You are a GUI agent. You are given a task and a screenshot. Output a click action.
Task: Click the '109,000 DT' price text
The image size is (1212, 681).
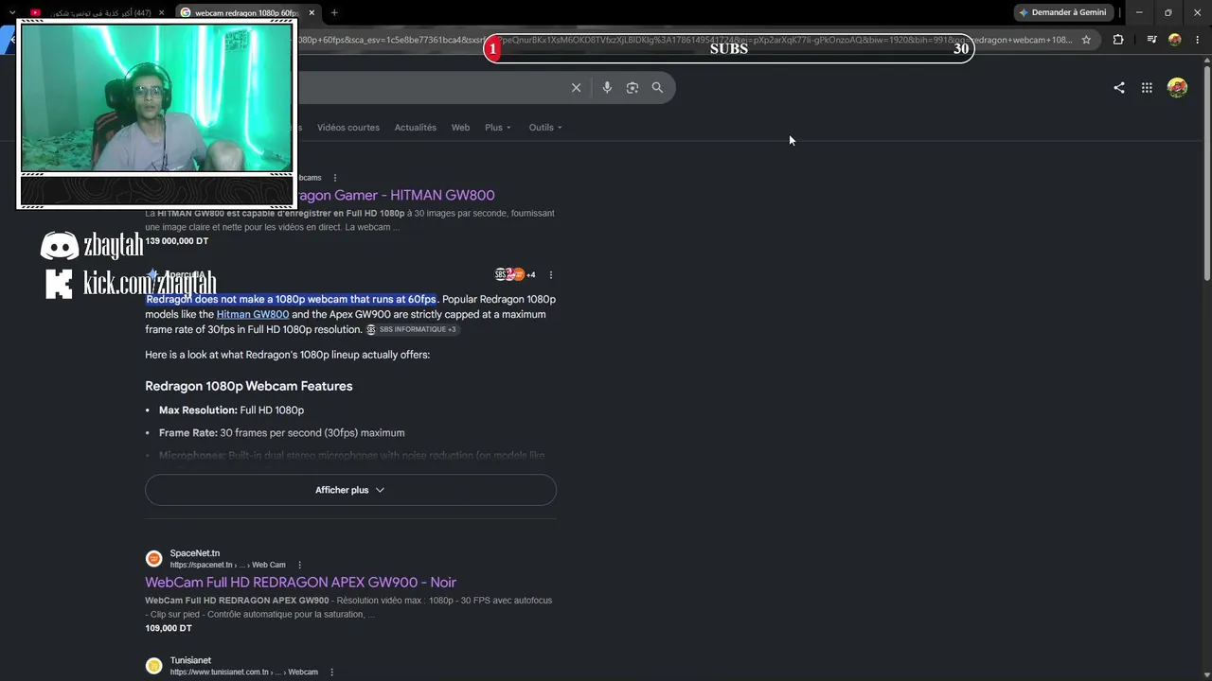tap(169, 628)
